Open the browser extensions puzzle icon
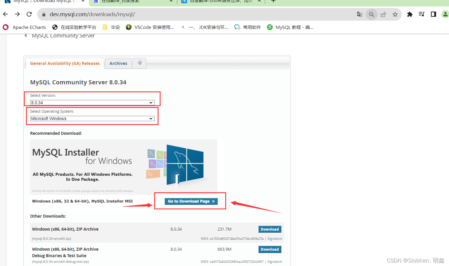The width and height of the screenshot is (449, 266). pyautogui.click(x=410, y=14)
